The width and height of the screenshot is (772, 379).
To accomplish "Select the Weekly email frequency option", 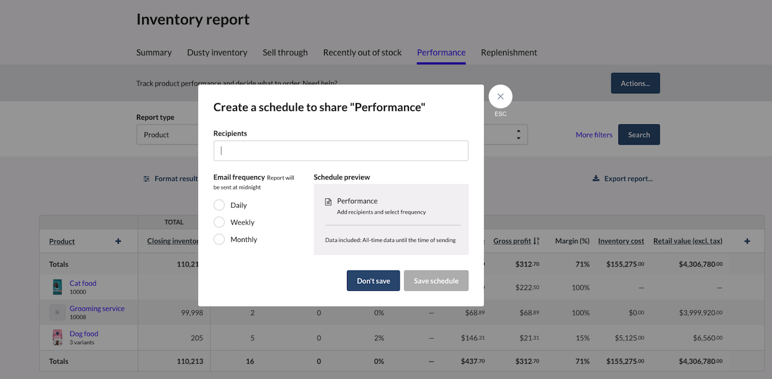I will (219, 222).
